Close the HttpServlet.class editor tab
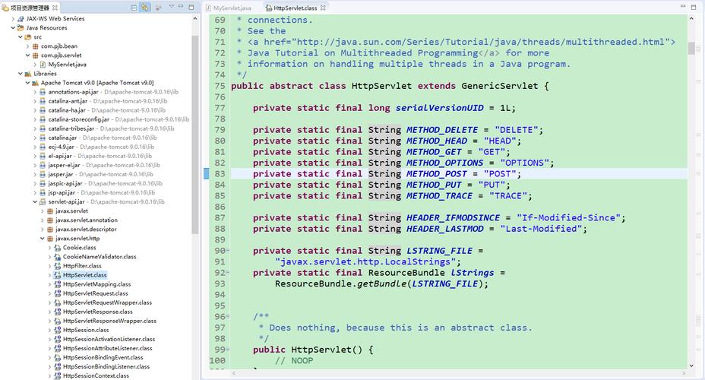The width and height of the screenshot is (705, 380). click(x=323, y=8)
